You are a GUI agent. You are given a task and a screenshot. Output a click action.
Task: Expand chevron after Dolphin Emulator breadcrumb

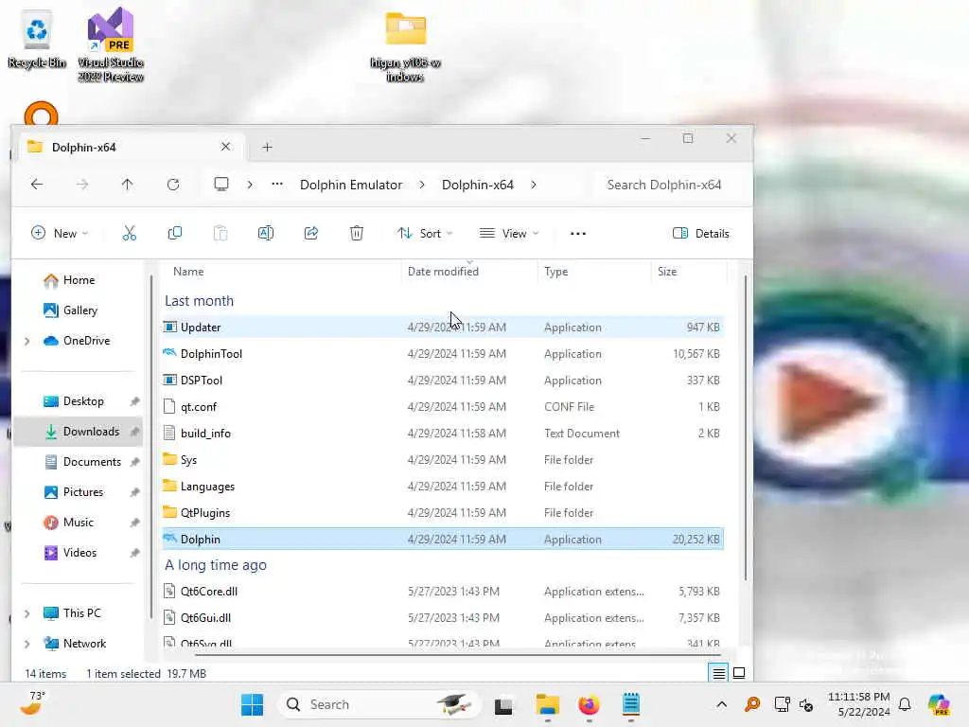(x=421, y=185)
